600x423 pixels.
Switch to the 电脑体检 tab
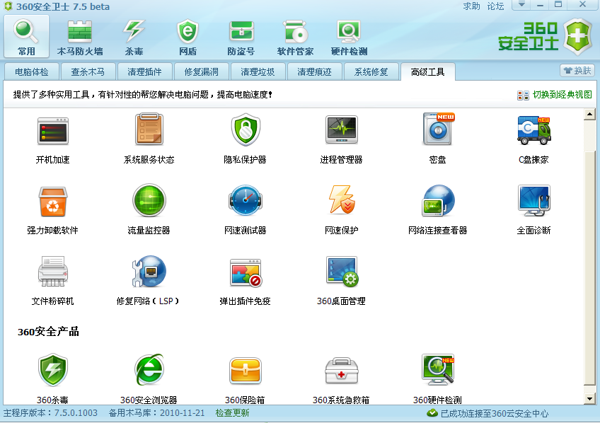point(32,72)
